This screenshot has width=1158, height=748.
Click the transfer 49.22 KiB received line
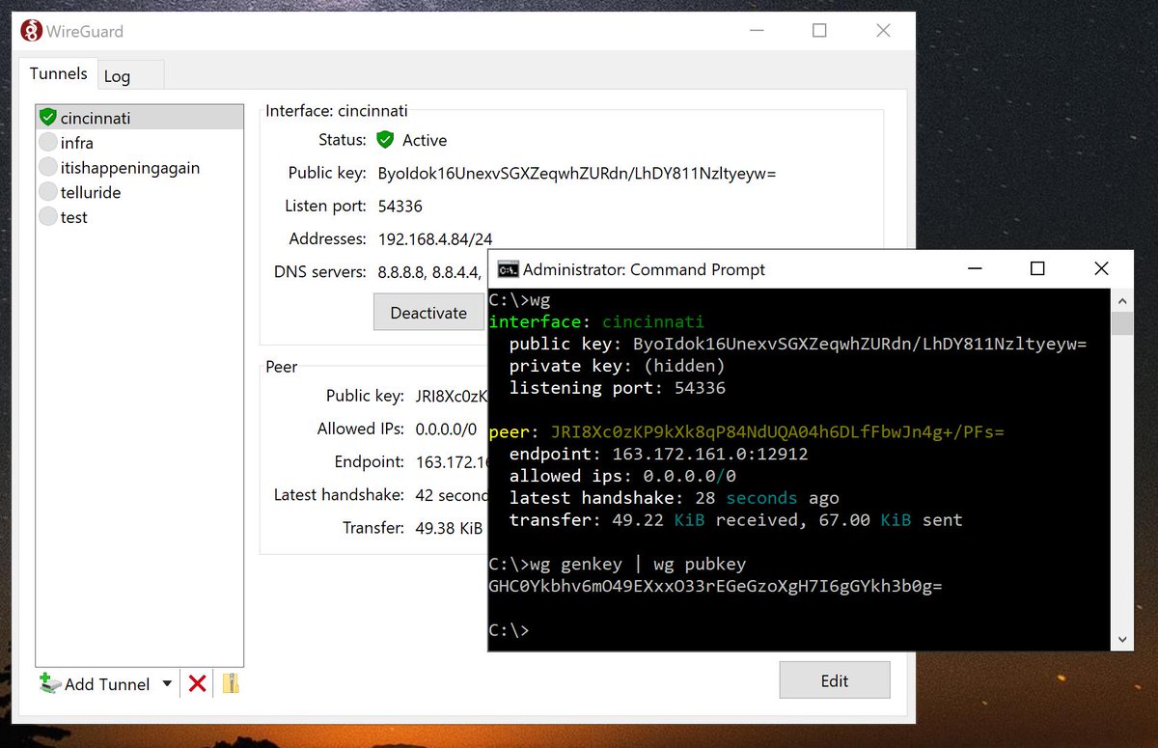[x=736, y=520]
